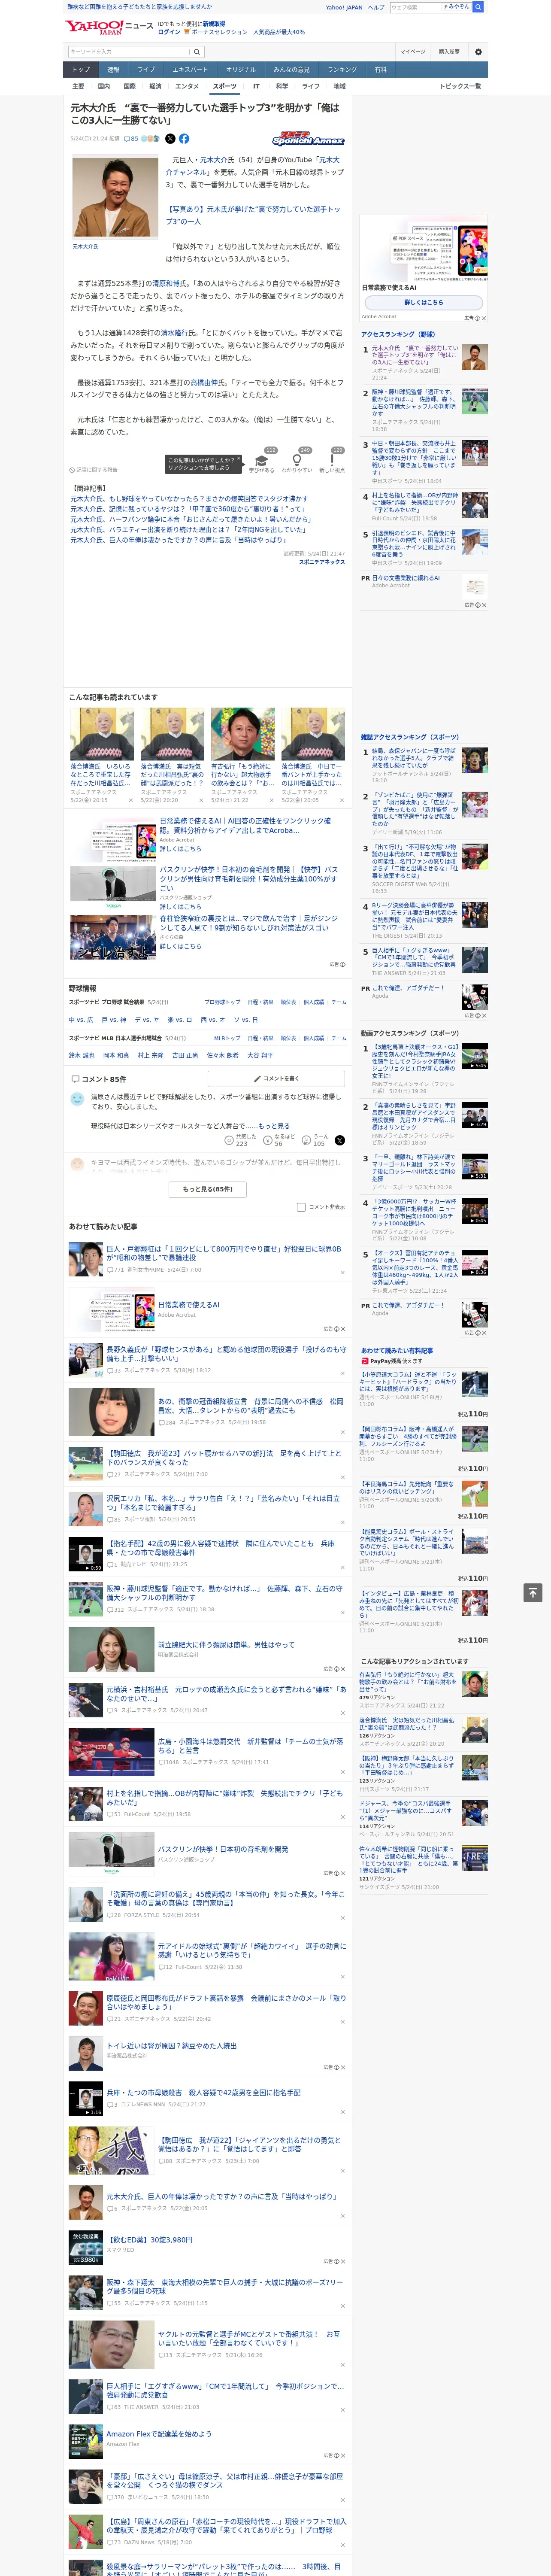Click もっと見る(85件) button
The width and height of the screenshot is (551, 2576).
[x=208, y=1189]
